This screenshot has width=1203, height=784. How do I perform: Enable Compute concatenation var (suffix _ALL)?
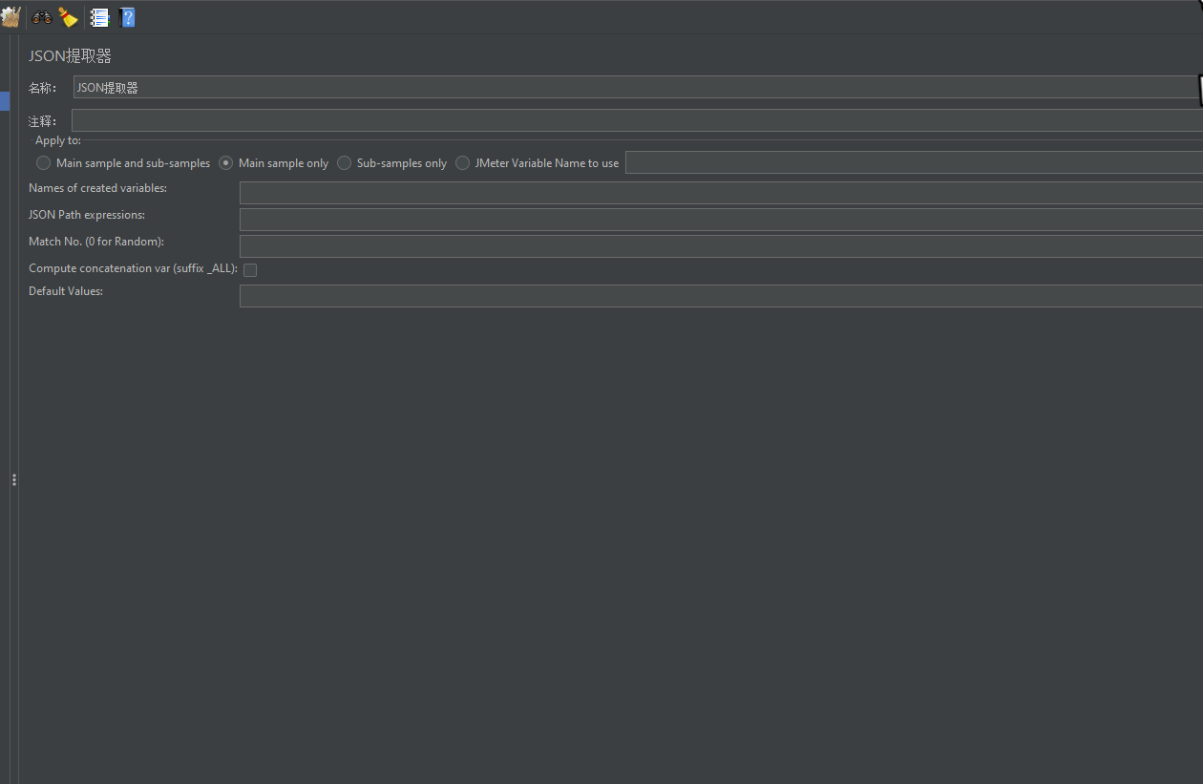point(249,269)
